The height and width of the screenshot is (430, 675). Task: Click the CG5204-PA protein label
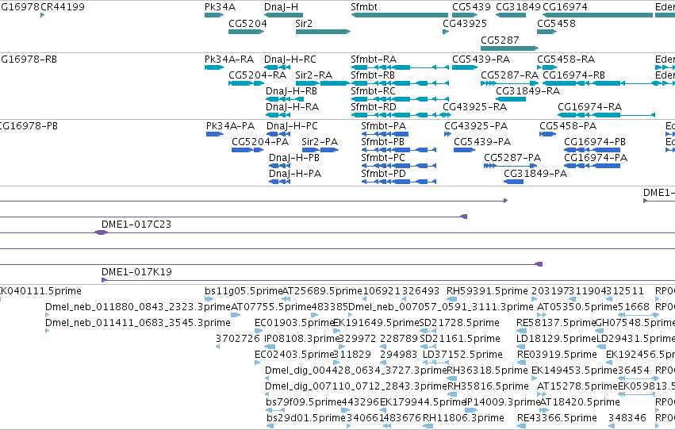click(260, 141)
